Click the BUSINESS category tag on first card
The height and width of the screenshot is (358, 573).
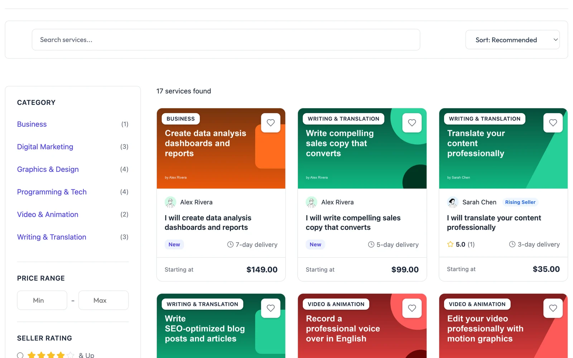point(180,119)
